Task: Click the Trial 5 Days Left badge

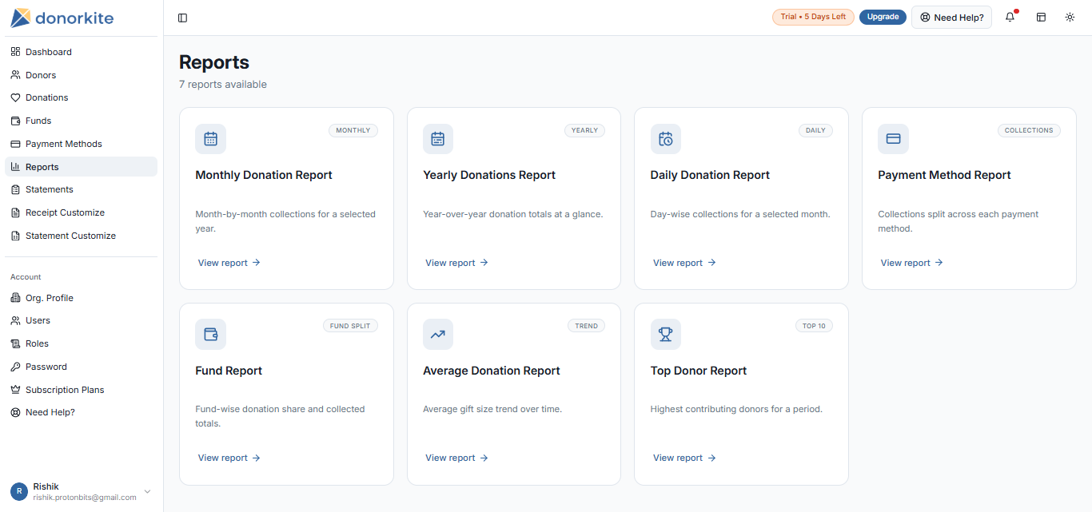Action: [x=813, y=17]
